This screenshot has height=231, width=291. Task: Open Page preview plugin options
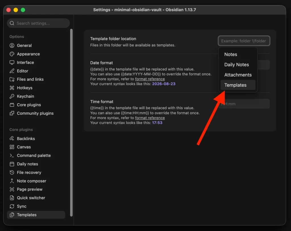[x=36, y=189]
